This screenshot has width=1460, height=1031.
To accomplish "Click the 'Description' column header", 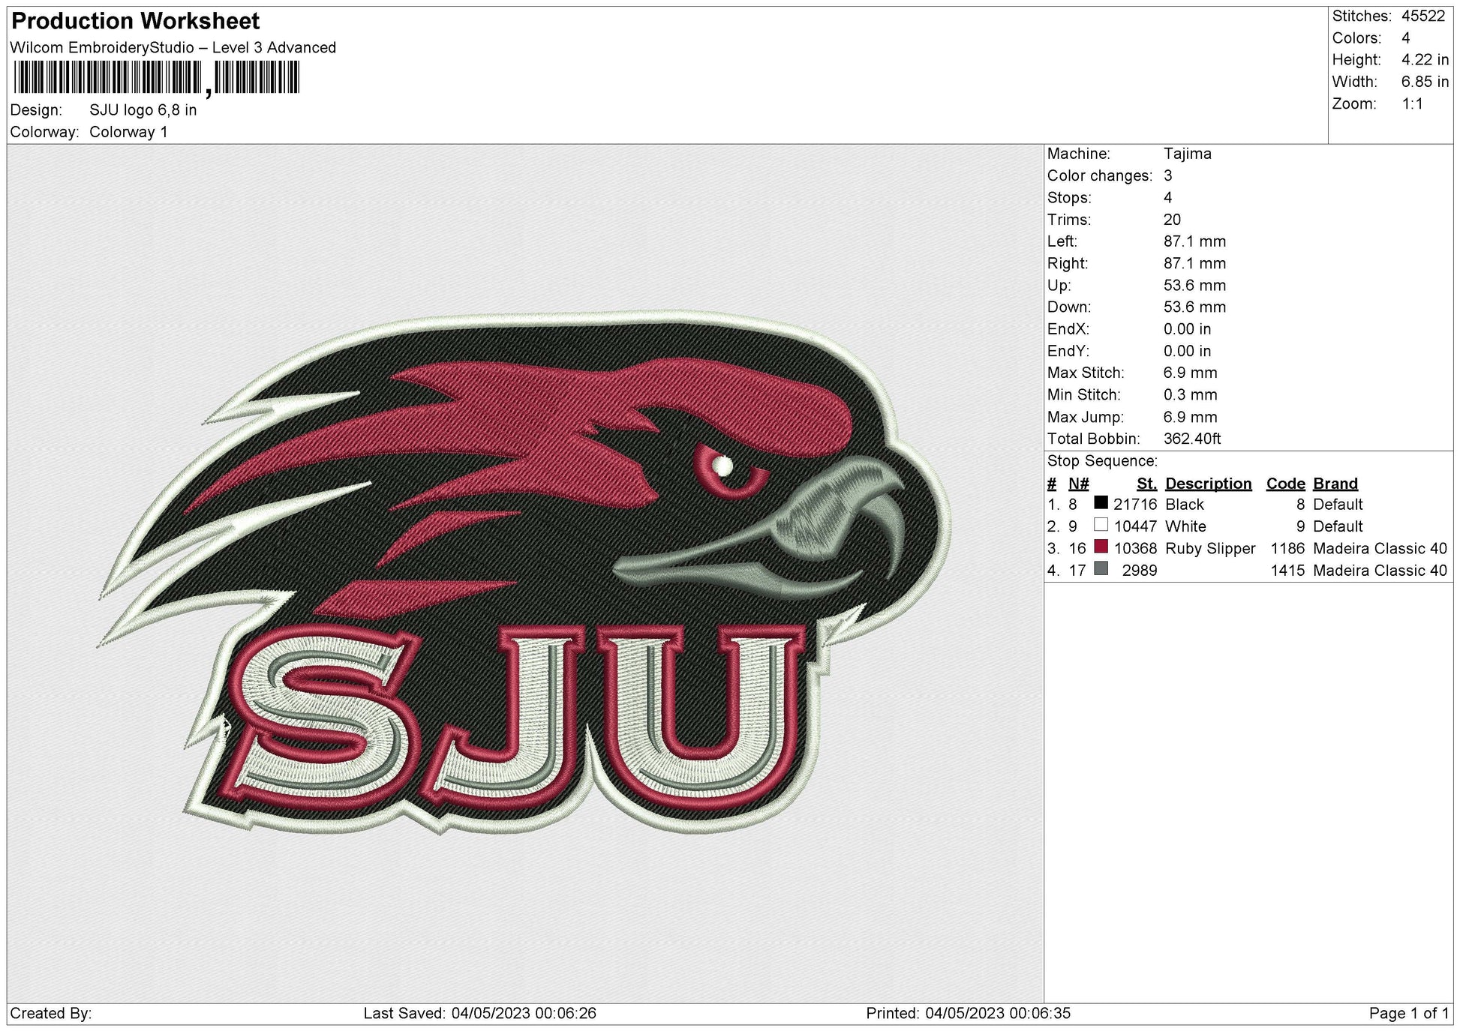I will (1208, 484).
